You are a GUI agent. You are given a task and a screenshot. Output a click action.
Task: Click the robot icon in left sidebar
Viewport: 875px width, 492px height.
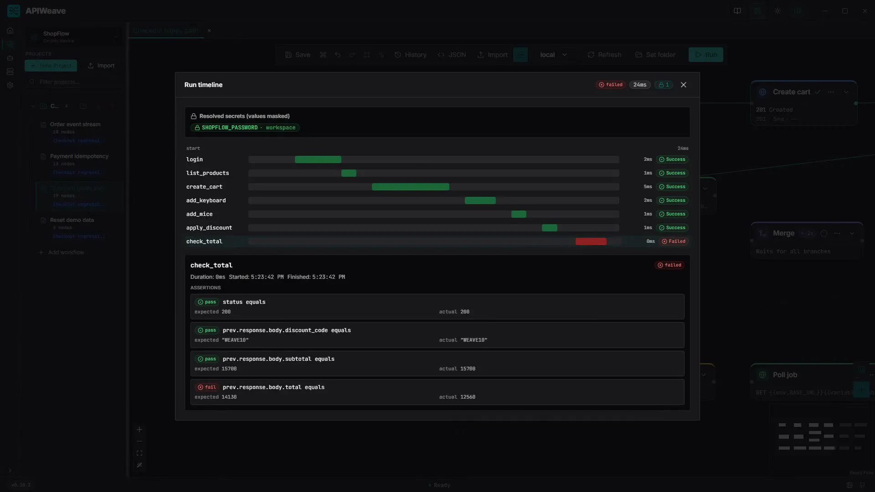pos(10,58)
